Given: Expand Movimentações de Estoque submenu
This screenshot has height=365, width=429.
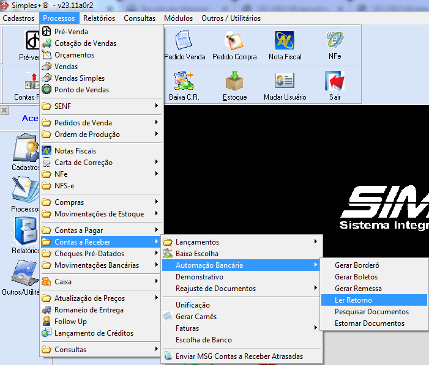Looking at the screenshot, I should pos(102,214).
